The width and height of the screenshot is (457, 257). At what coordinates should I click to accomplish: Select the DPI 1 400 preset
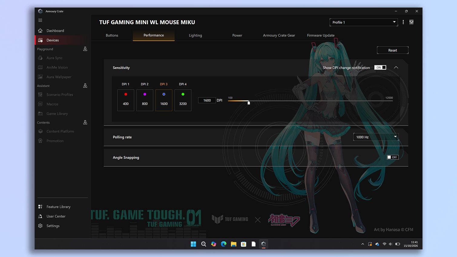126,100
